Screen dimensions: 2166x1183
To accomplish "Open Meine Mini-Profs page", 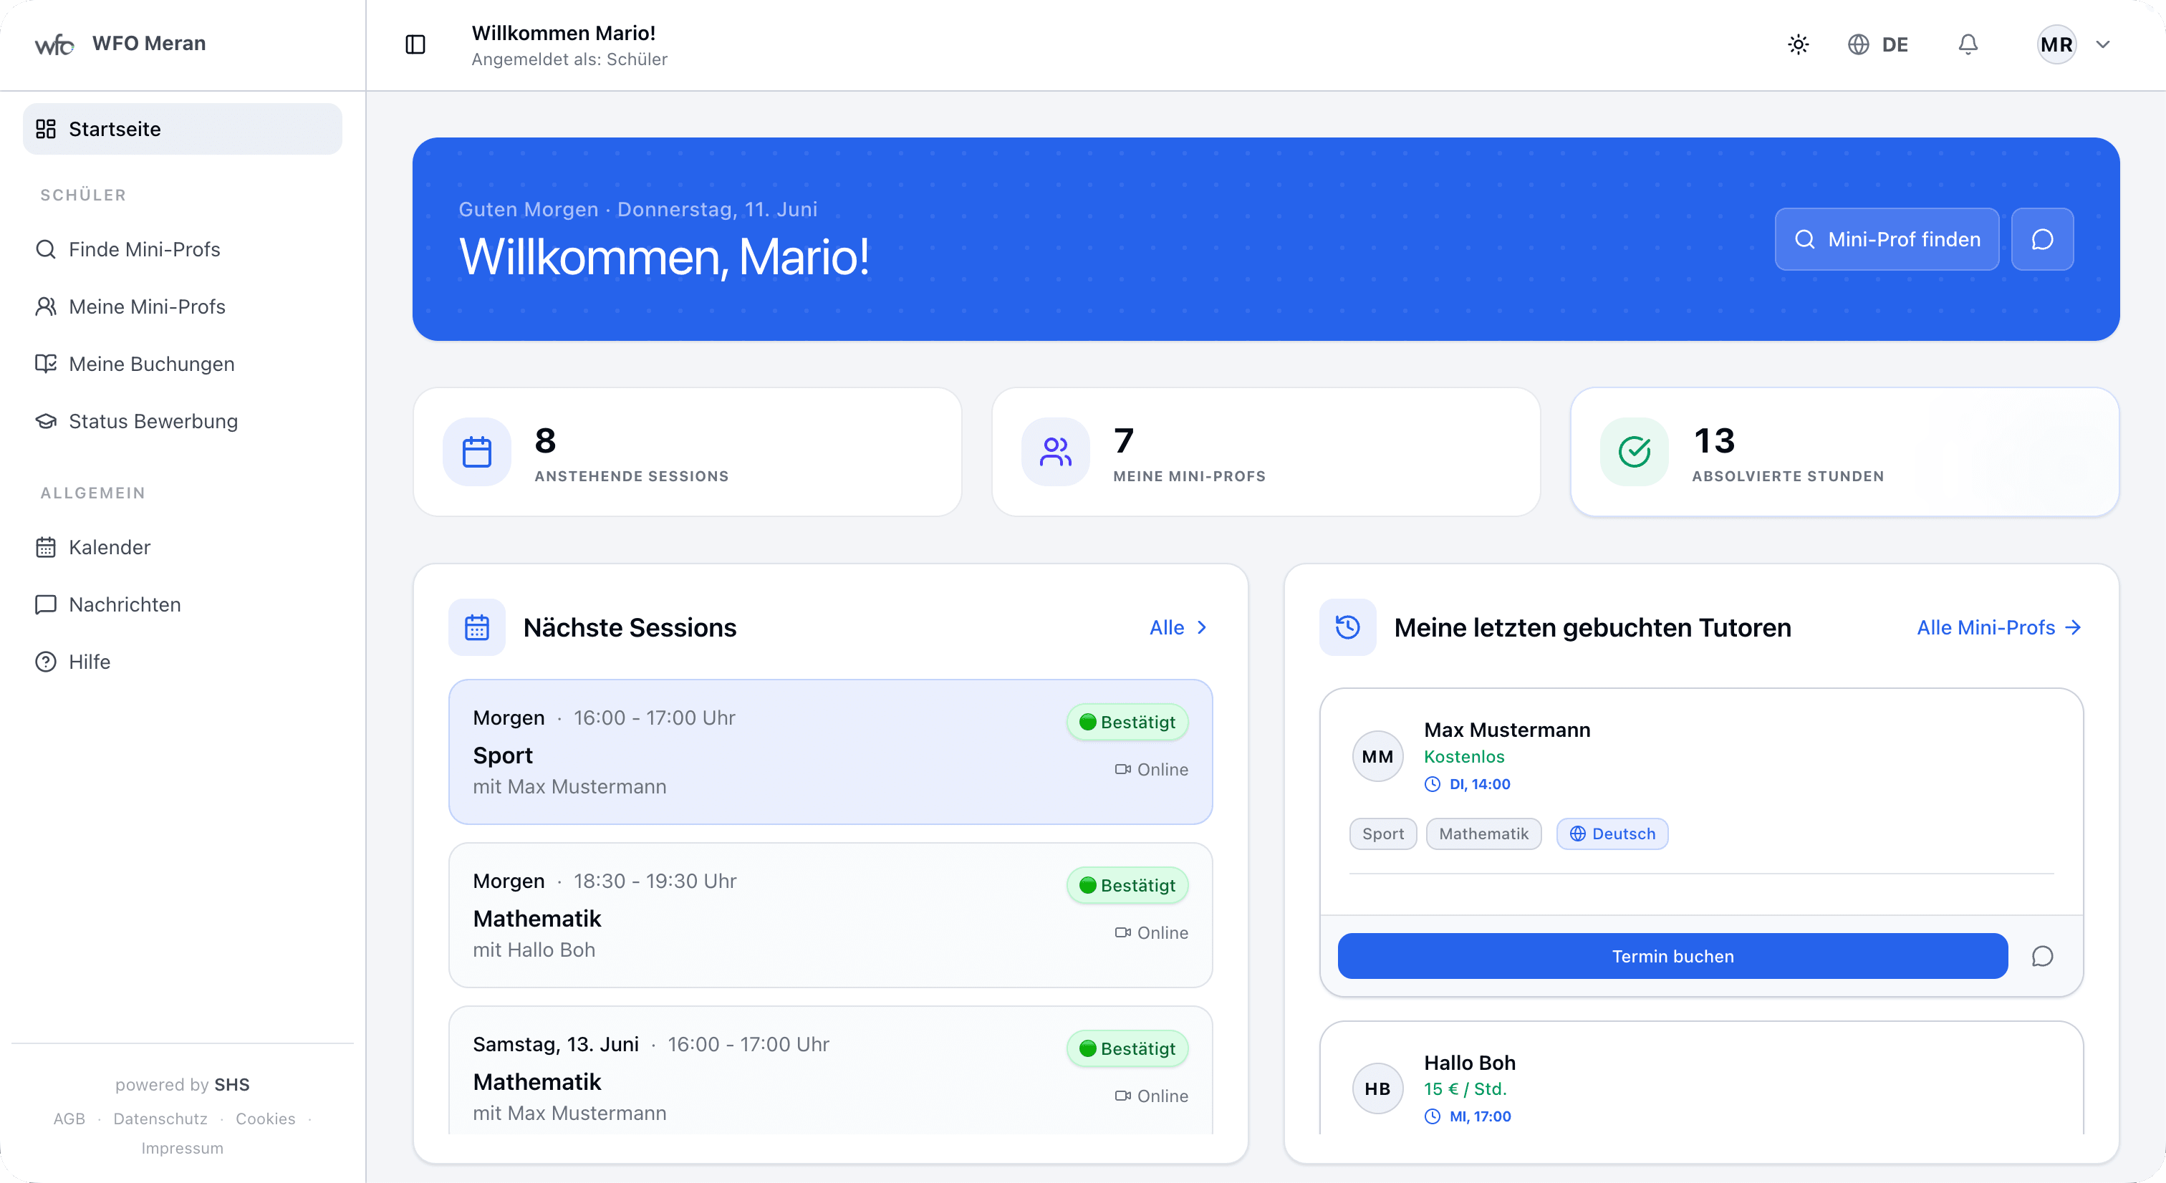I will click(x=182, y=306).
